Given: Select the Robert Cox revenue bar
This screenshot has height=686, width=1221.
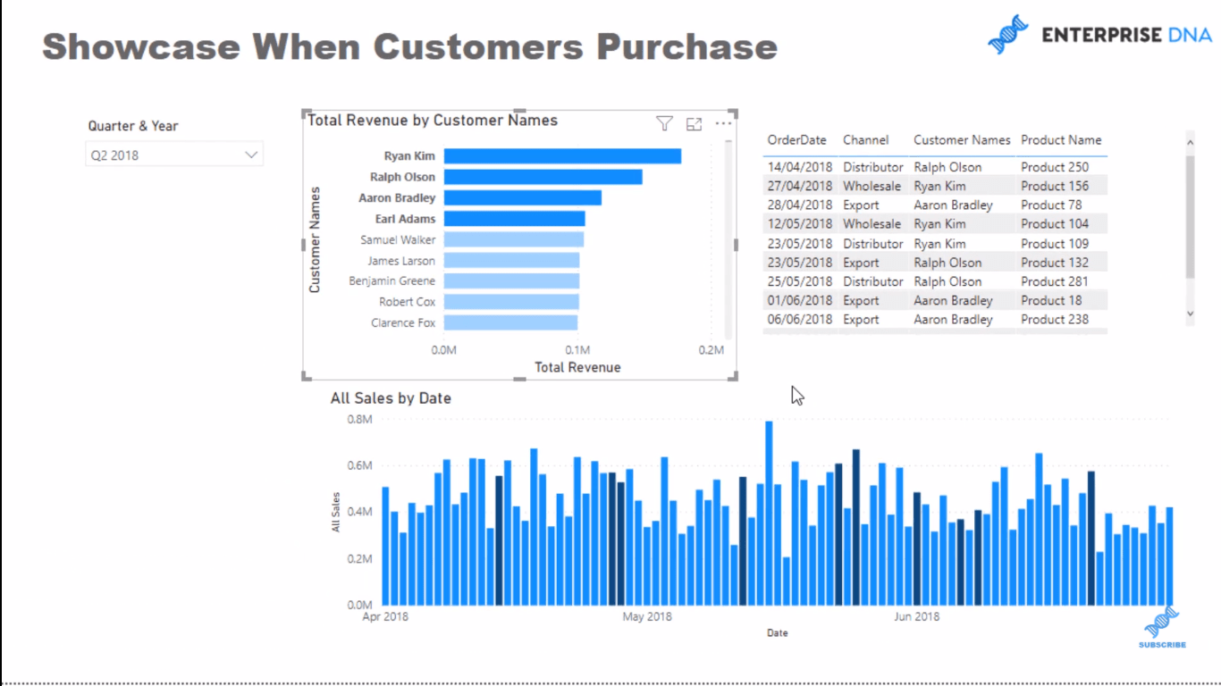Looking at the screenshot, I should point(511,302).
